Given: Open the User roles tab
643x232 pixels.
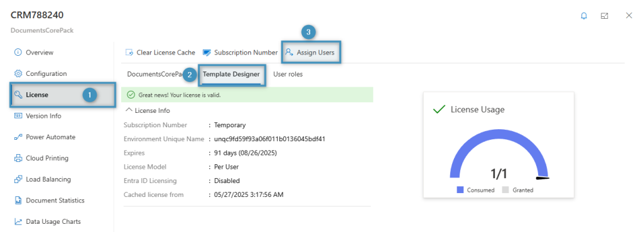Looking at the screenshot, I should [x=288, y=75].
